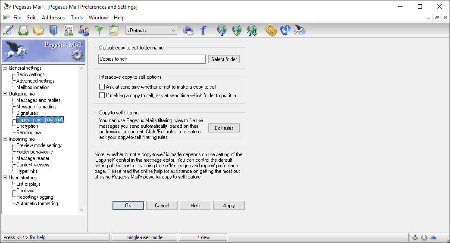Click the gear icon in the Pegasus Mail banner
The image size is (450, 243).
coord(77,55)
